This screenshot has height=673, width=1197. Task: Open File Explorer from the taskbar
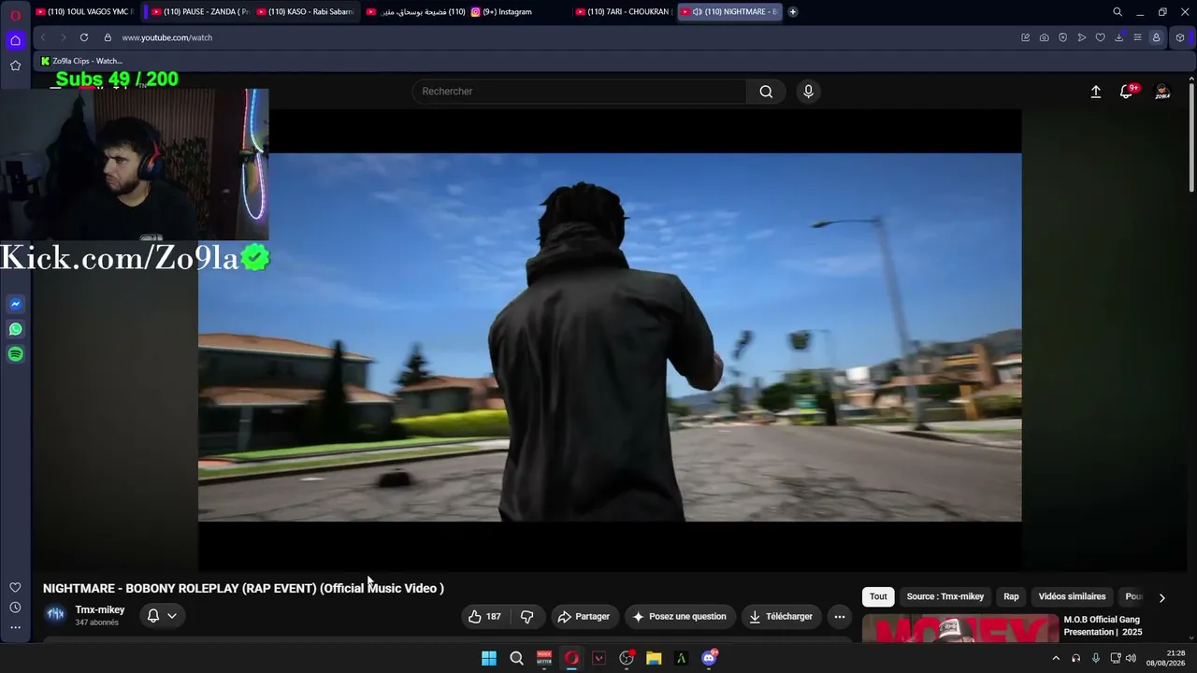tap(654, 658)
